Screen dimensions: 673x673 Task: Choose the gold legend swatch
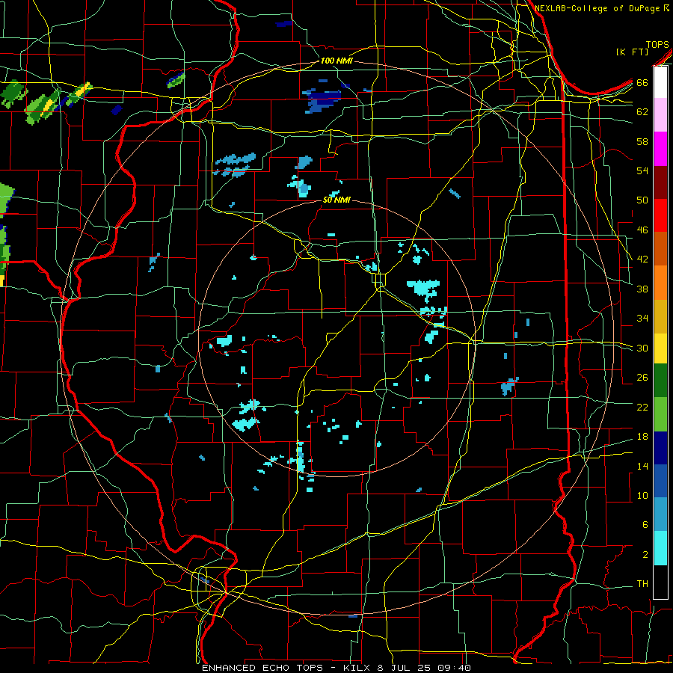tap(660, 316)
